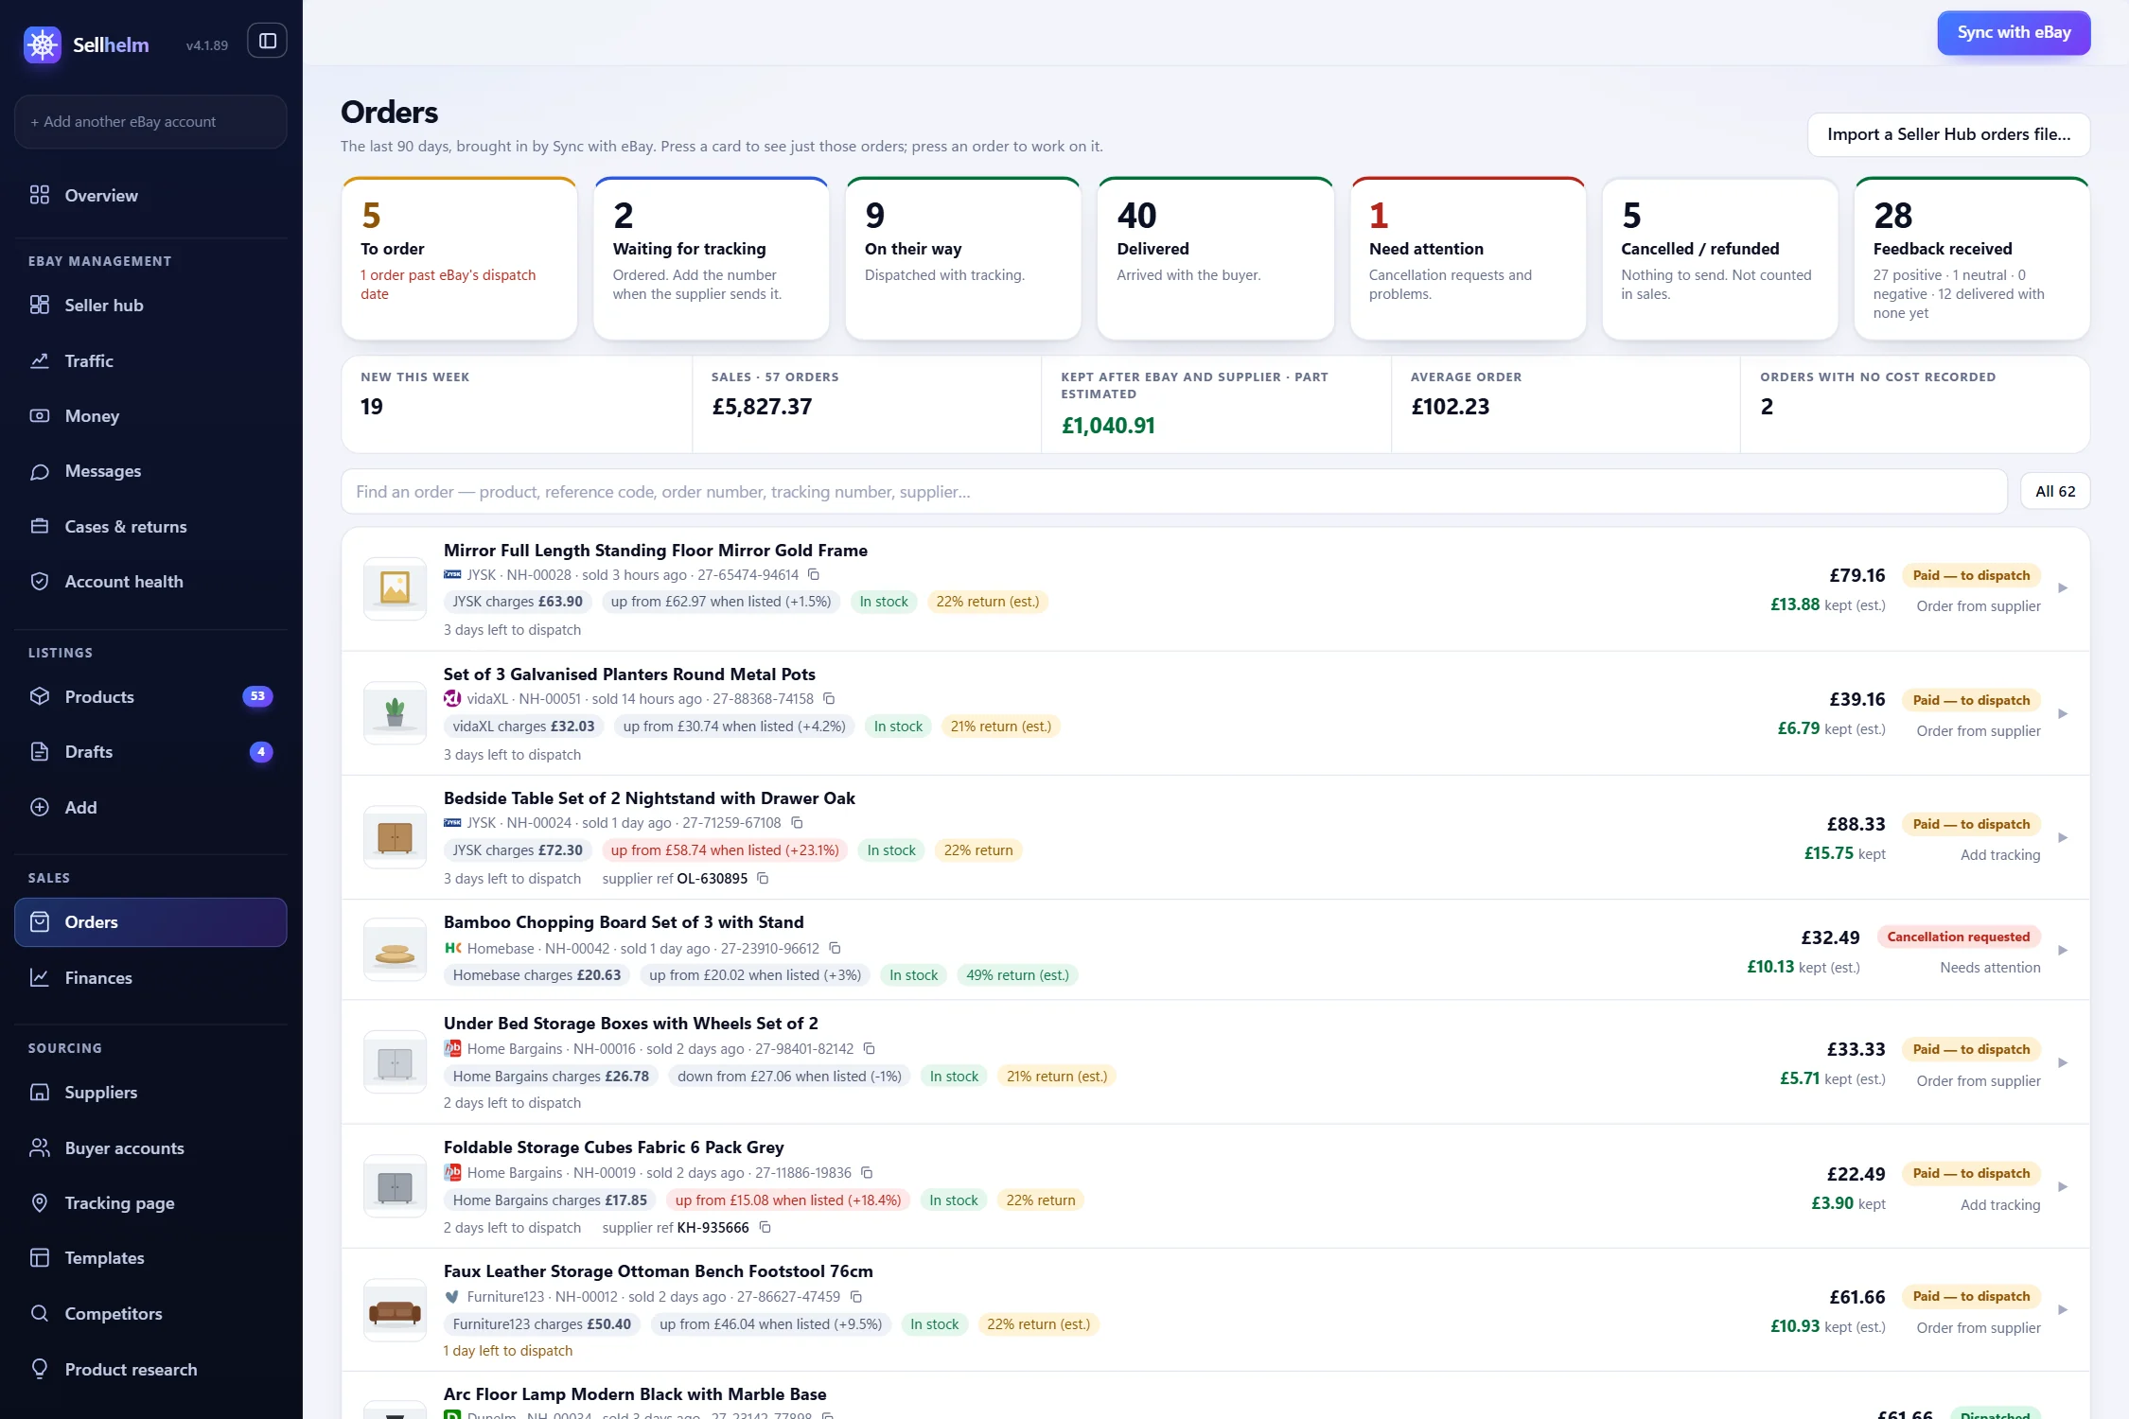Click the Sellhelm logo icon

click(x=43, y=44)
